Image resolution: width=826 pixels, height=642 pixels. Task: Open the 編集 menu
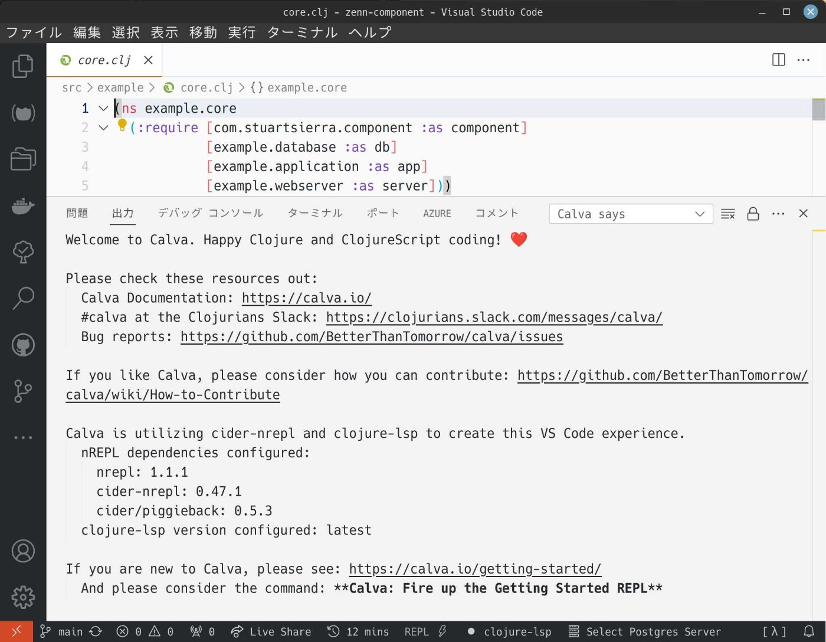87,32
